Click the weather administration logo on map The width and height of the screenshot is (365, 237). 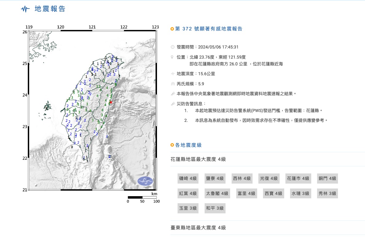(x=145, y=181)
